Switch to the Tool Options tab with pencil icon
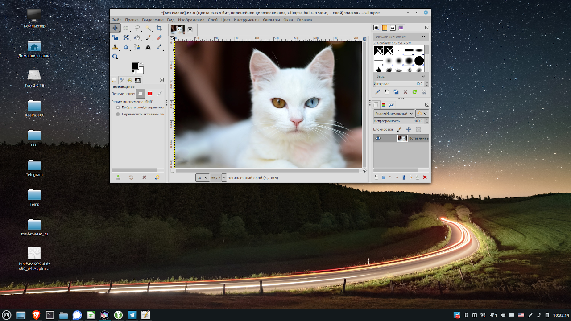Viewport: 571px width, 321px height. point(123,79)
